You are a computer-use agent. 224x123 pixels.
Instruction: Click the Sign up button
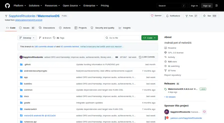pos(207,6)
